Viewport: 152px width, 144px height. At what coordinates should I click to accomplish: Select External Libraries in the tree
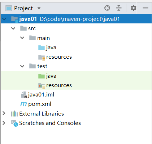pyautogui.click(x=42, y=113)
